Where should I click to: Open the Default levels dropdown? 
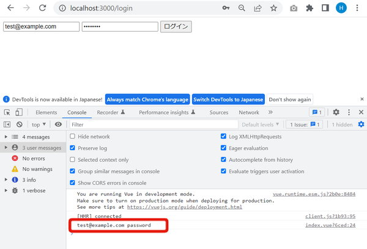coord(261,125)
